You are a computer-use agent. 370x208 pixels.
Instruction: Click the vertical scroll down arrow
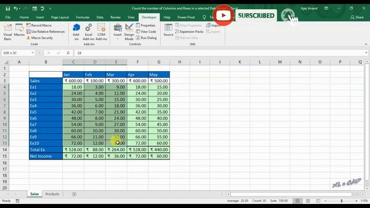(x=367, y=189)
